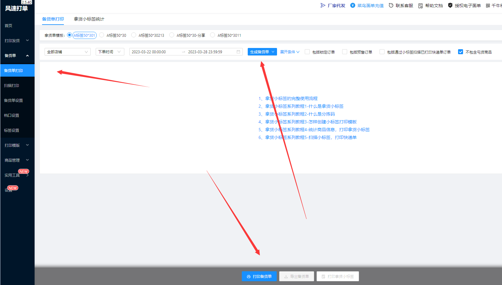Click the 授权电子面单 shield icon
This screenshot has height=285, width=502.
coord(450,5)
